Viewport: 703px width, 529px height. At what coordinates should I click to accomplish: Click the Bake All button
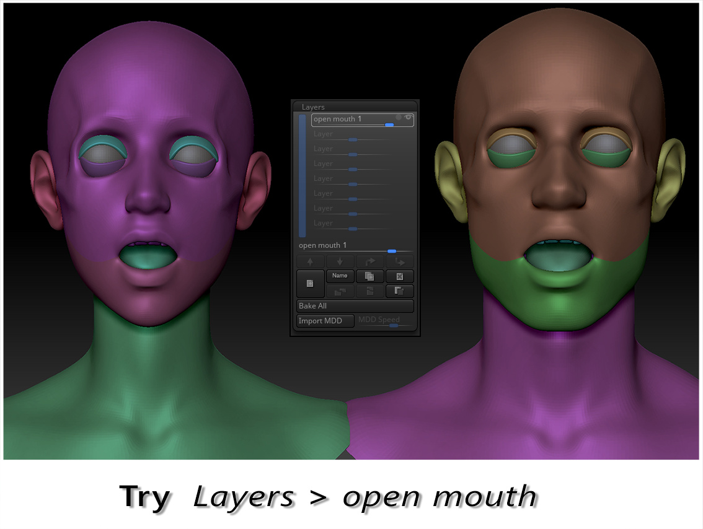(355, 306)
